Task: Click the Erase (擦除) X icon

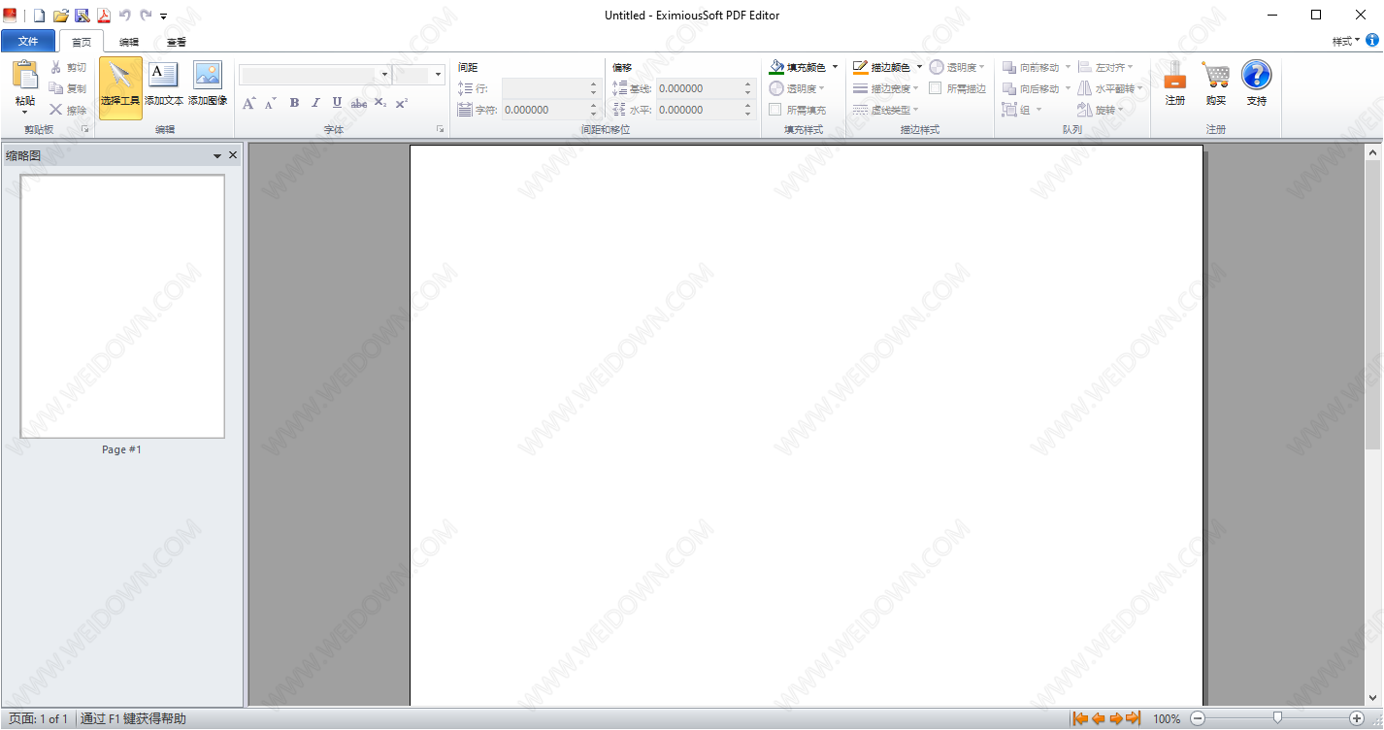Action: [x=56, y=110]
